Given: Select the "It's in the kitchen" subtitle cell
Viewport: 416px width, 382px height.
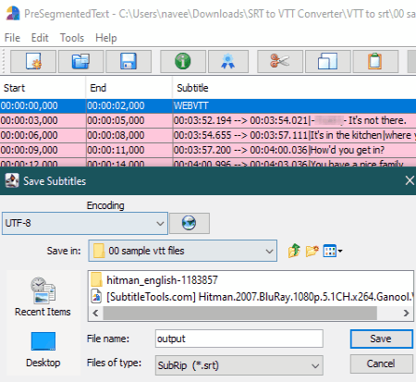Looking at the screenshot, I should pyautogui.click(x=294, y=135).
